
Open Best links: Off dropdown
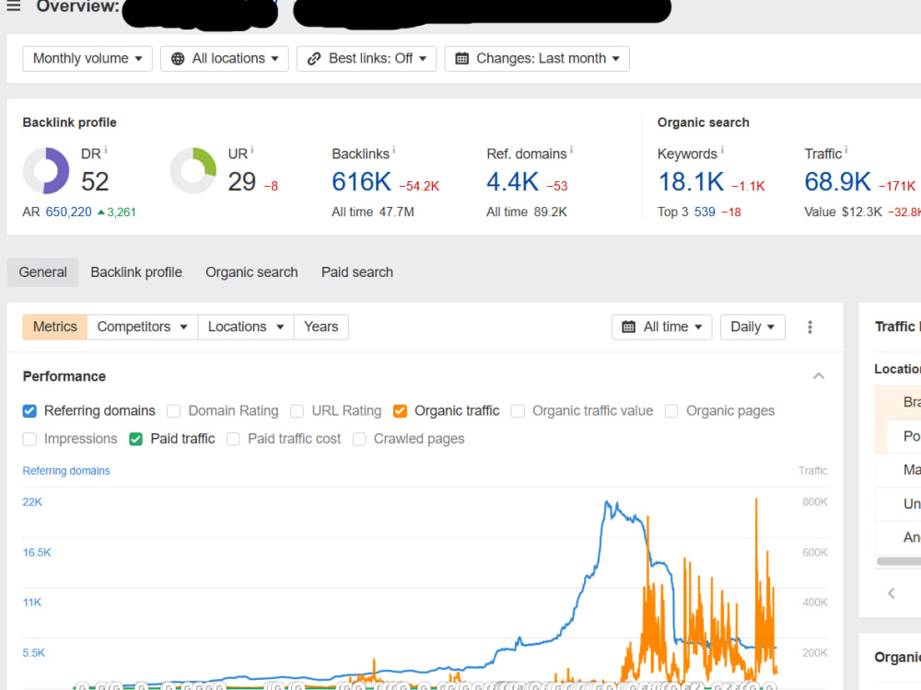367,59
